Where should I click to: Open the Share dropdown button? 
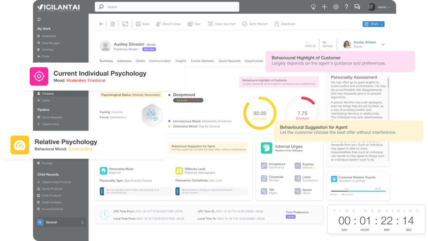[x=373, y=24]
